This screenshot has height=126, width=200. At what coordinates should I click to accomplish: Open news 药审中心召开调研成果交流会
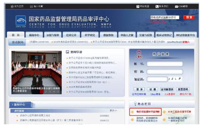click(x=35, y=116)
